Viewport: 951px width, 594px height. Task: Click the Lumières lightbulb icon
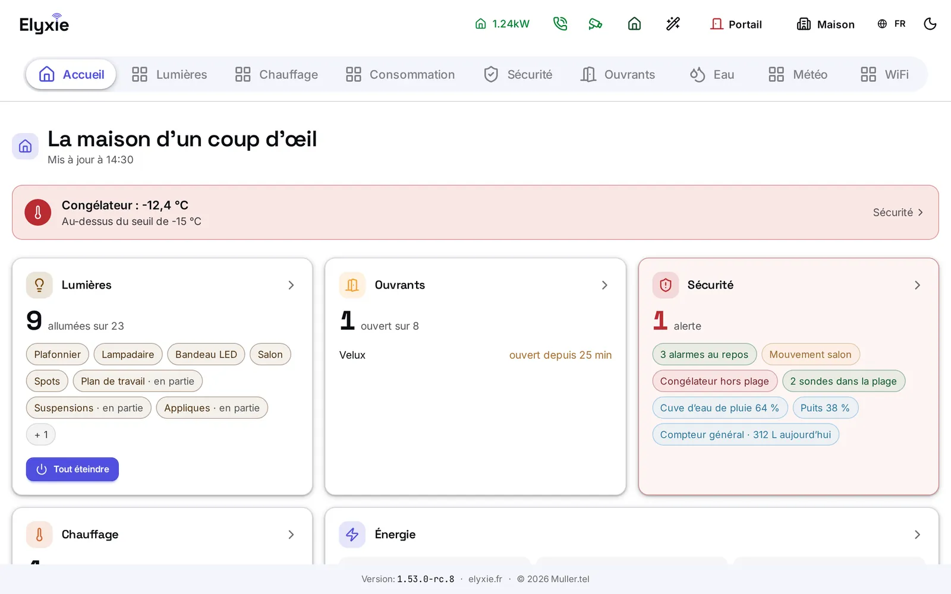[x=39, y=285]
